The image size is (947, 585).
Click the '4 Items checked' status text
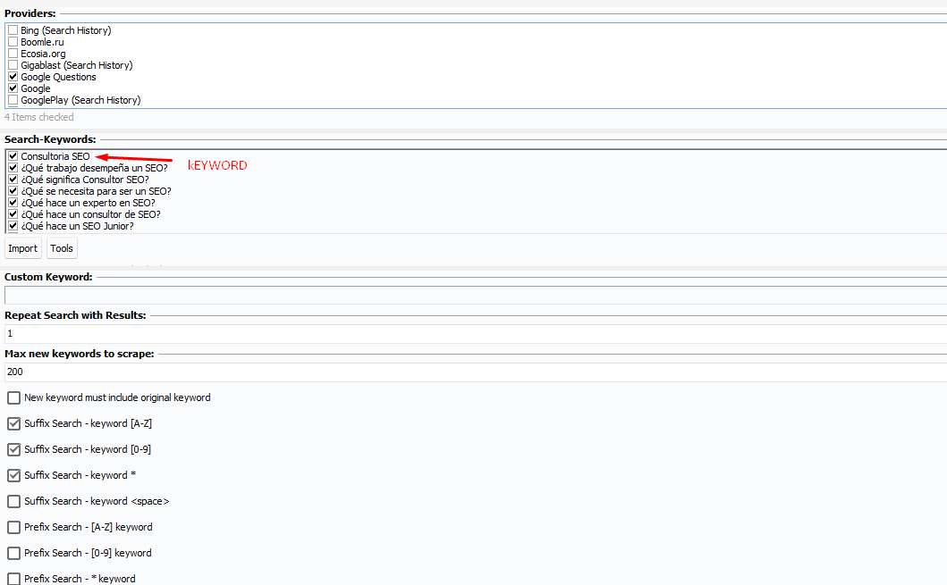coord(39,117)
